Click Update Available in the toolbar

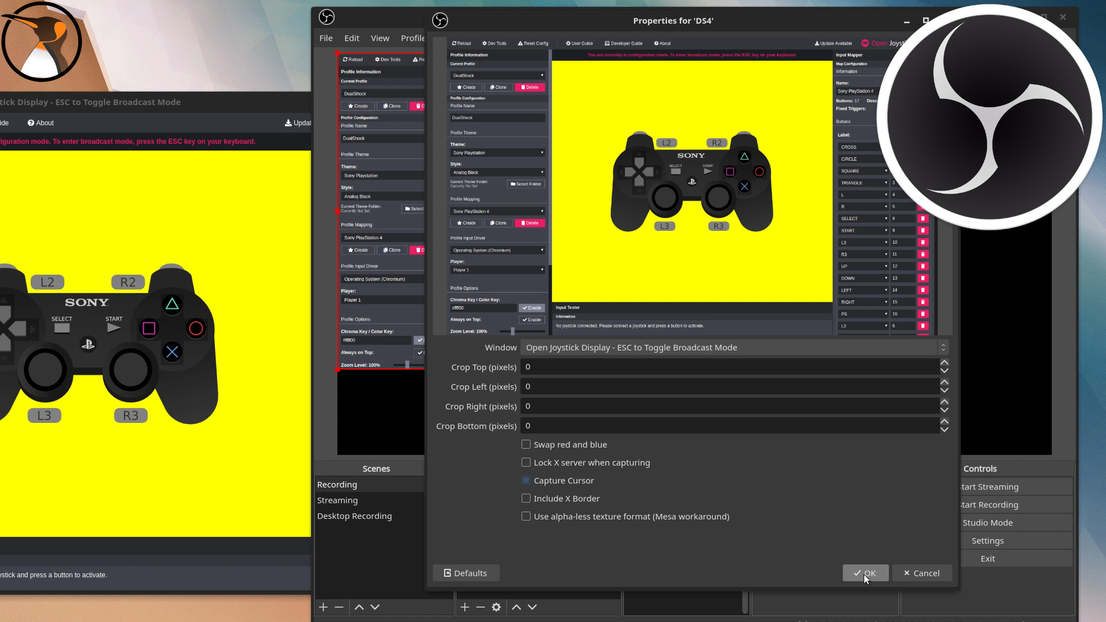[x=834, y=43]
